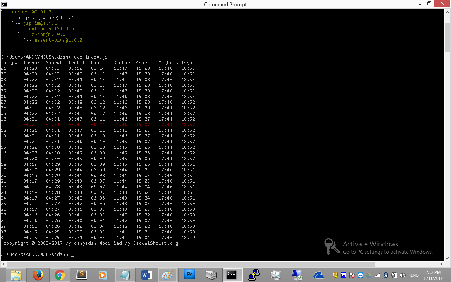
Task: Mute audio using the speaker tray icon
Action: pos(403,275)
